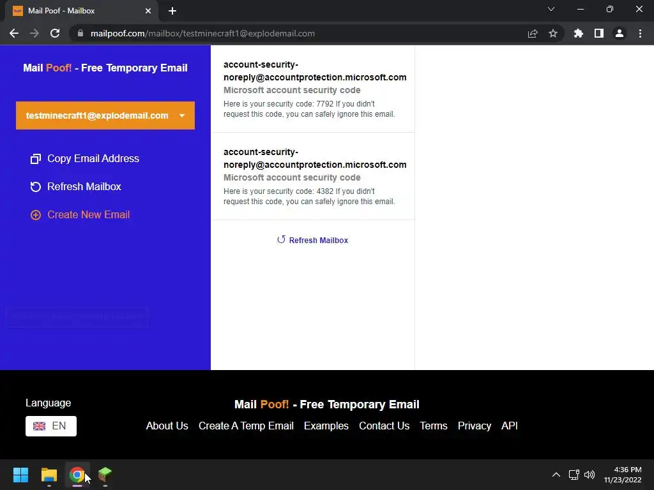Screen dimensions: 654x490
Task: Open the EN language selector
Action: click(51, 426)
